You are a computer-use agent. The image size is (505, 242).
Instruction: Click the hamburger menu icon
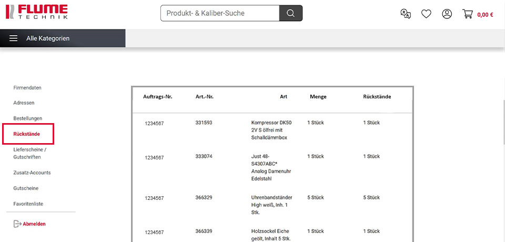[14, 38]
